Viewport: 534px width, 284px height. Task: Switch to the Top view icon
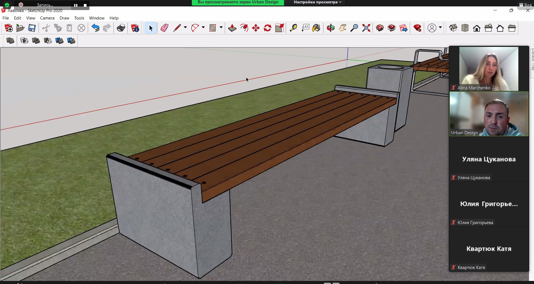tap(465, 28)
